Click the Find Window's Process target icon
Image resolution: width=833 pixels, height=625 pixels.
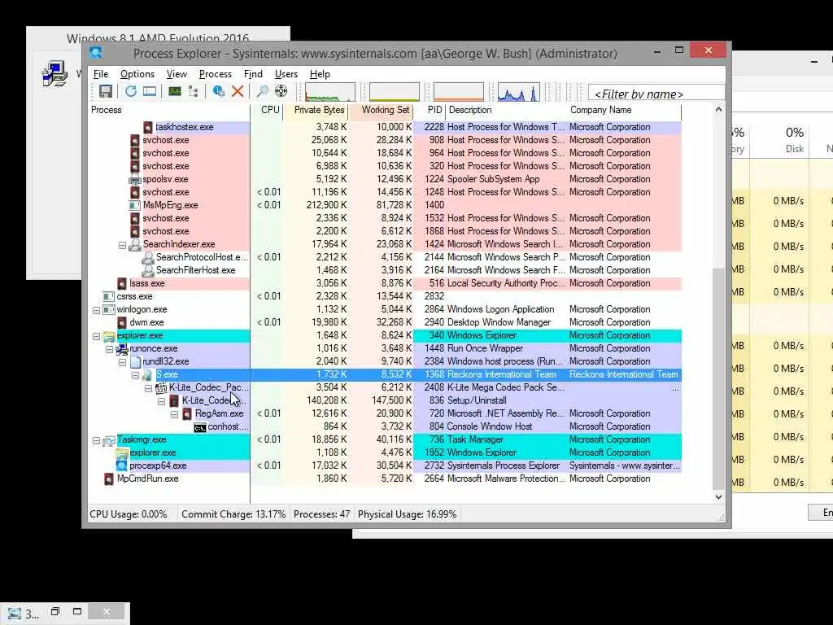pos(281,91)
